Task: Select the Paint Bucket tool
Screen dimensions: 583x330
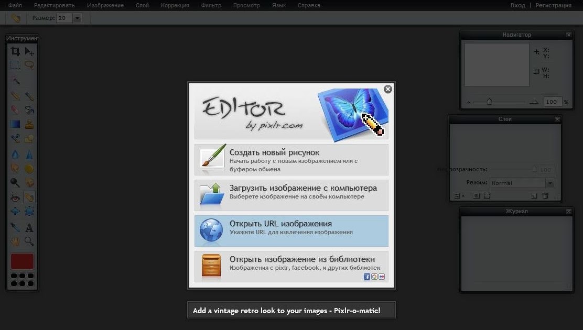Action: [x=29, y=110]
